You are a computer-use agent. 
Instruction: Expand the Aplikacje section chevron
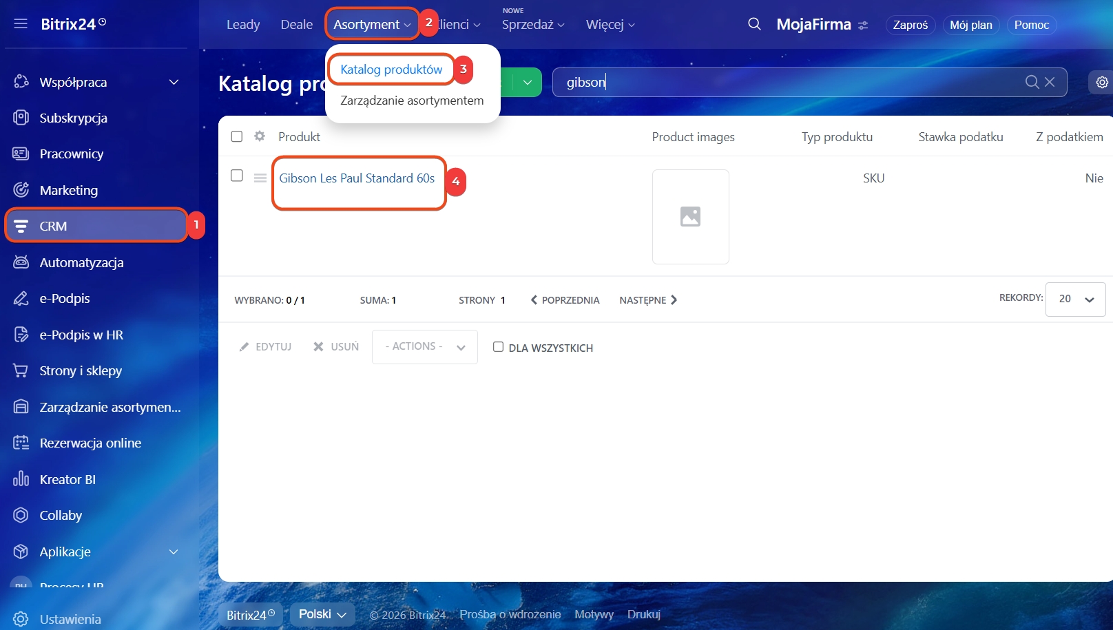click(x=174, y=552)
